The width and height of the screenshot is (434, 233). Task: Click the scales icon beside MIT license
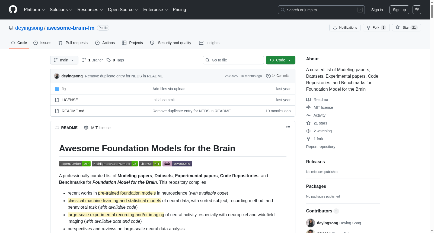pyautogui.click(x=308, y=107)
